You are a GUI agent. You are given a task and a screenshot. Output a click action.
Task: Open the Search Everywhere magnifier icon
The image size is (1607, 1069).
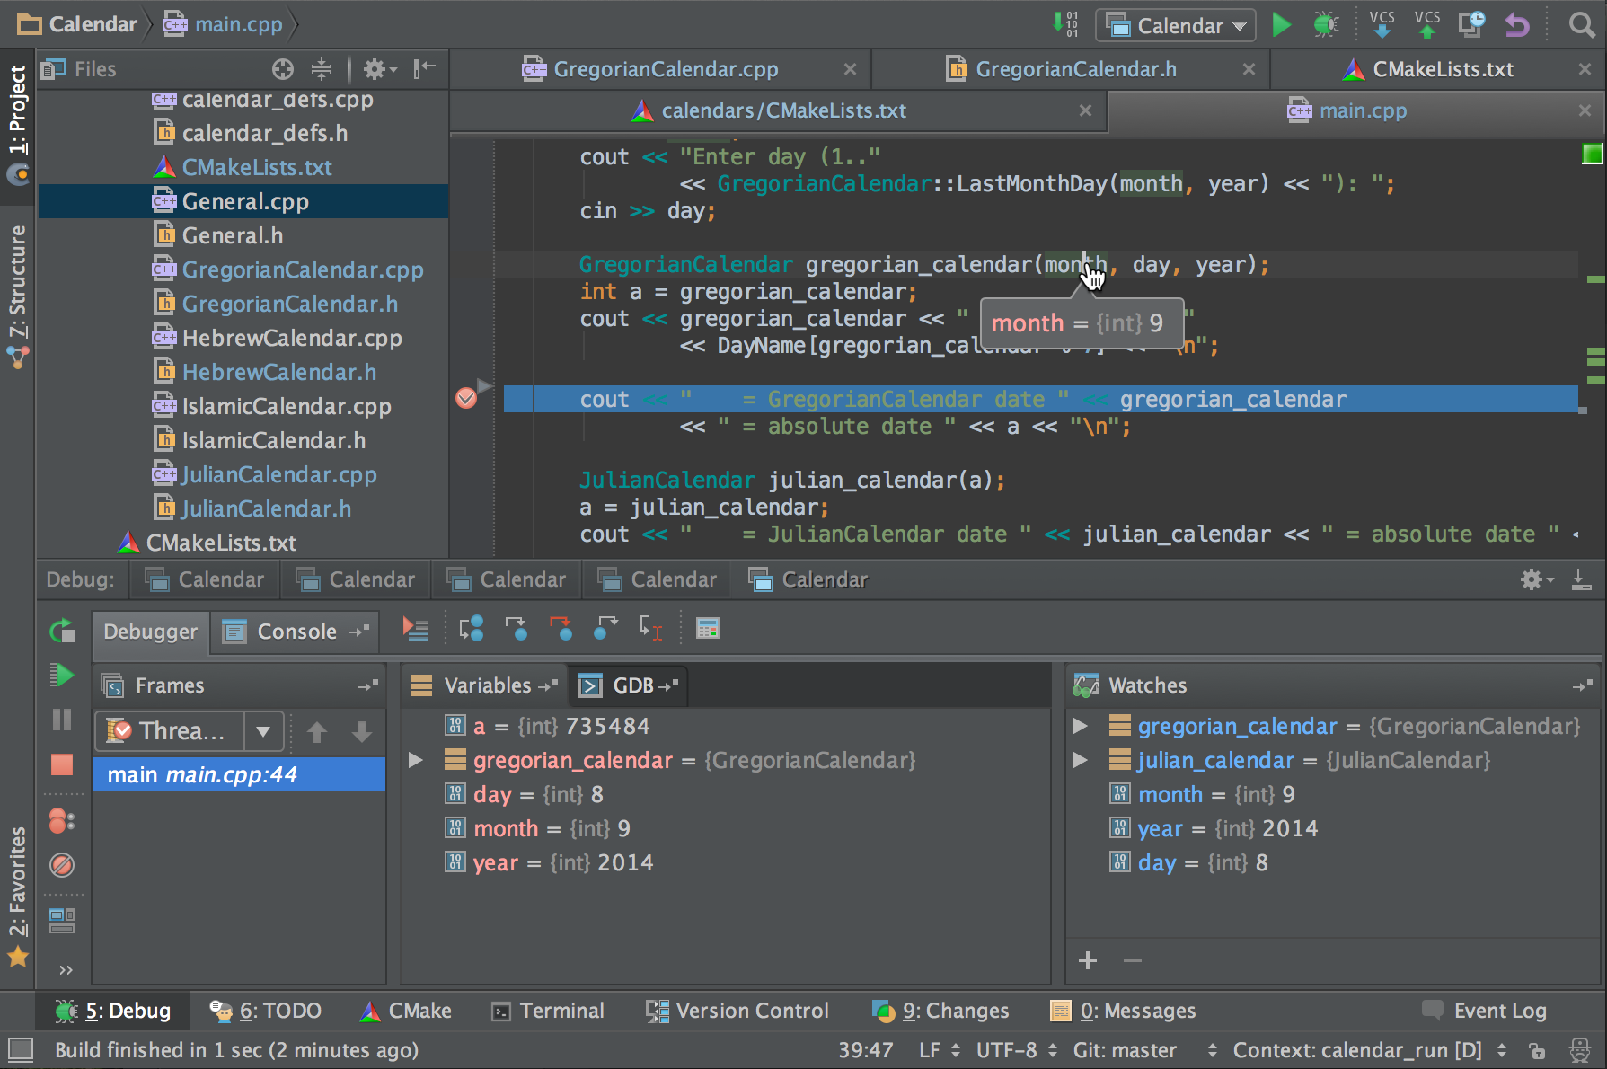click(1582, 25)
